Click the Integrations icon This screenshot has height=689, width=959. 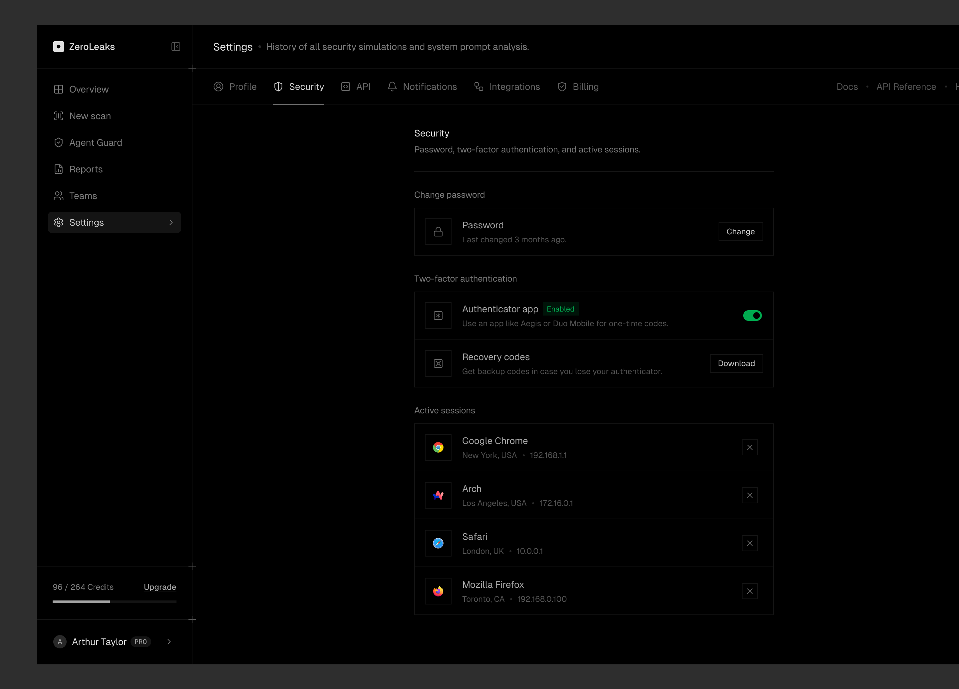point(479,87)
